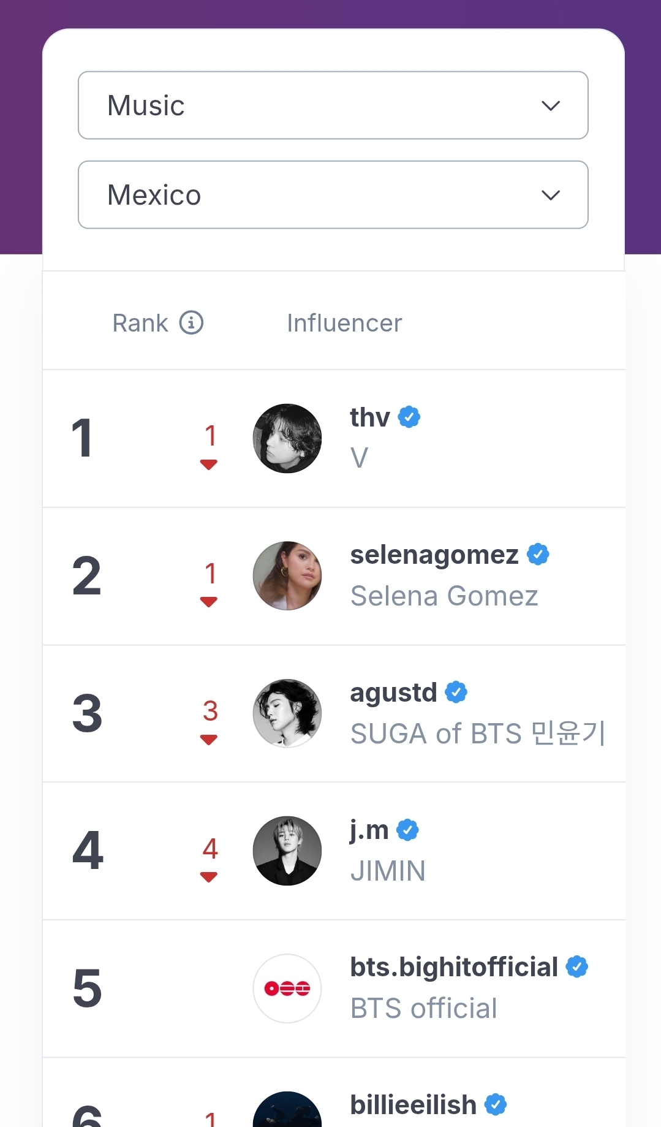Click verified badge beside bts.bighitofficial

click(x=576, y=967)
